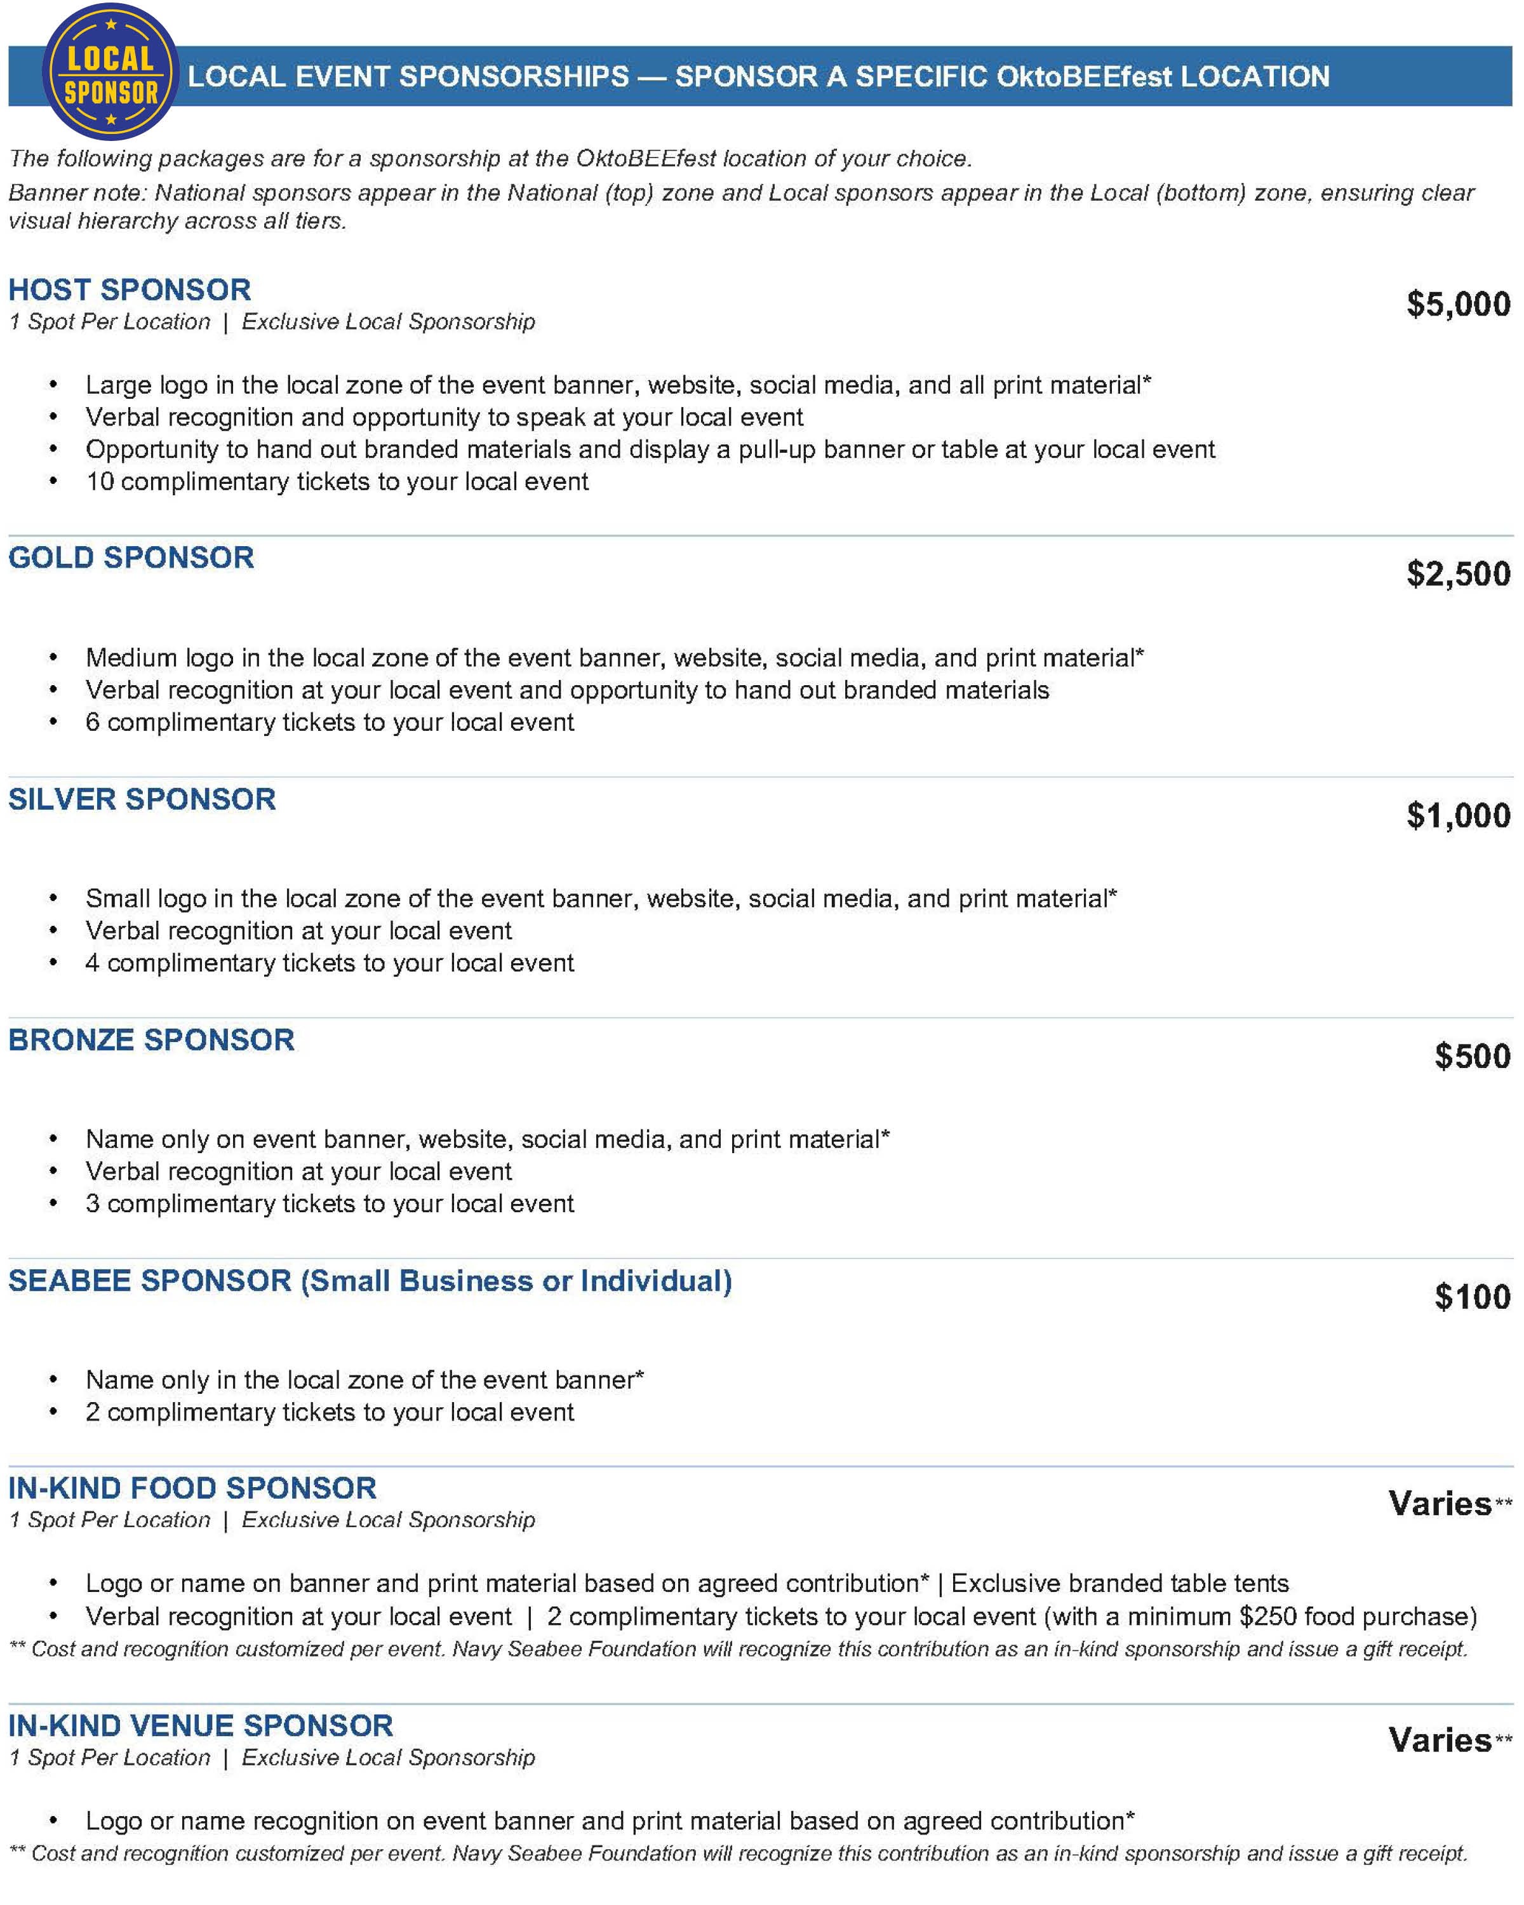Click the $1,000 silver sponsor price
Image resolution: width=1524 pixels, height=1905 pixels.
coord(1459,815)
